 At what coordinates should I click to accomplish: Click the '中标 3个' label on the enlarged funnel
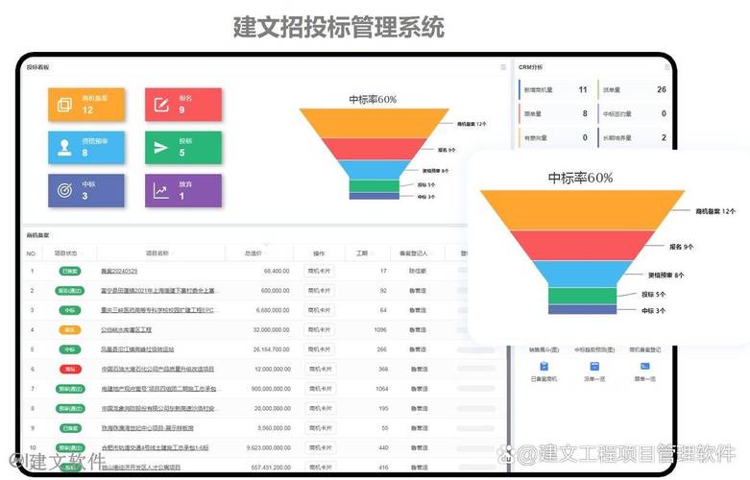click(653, 310)
